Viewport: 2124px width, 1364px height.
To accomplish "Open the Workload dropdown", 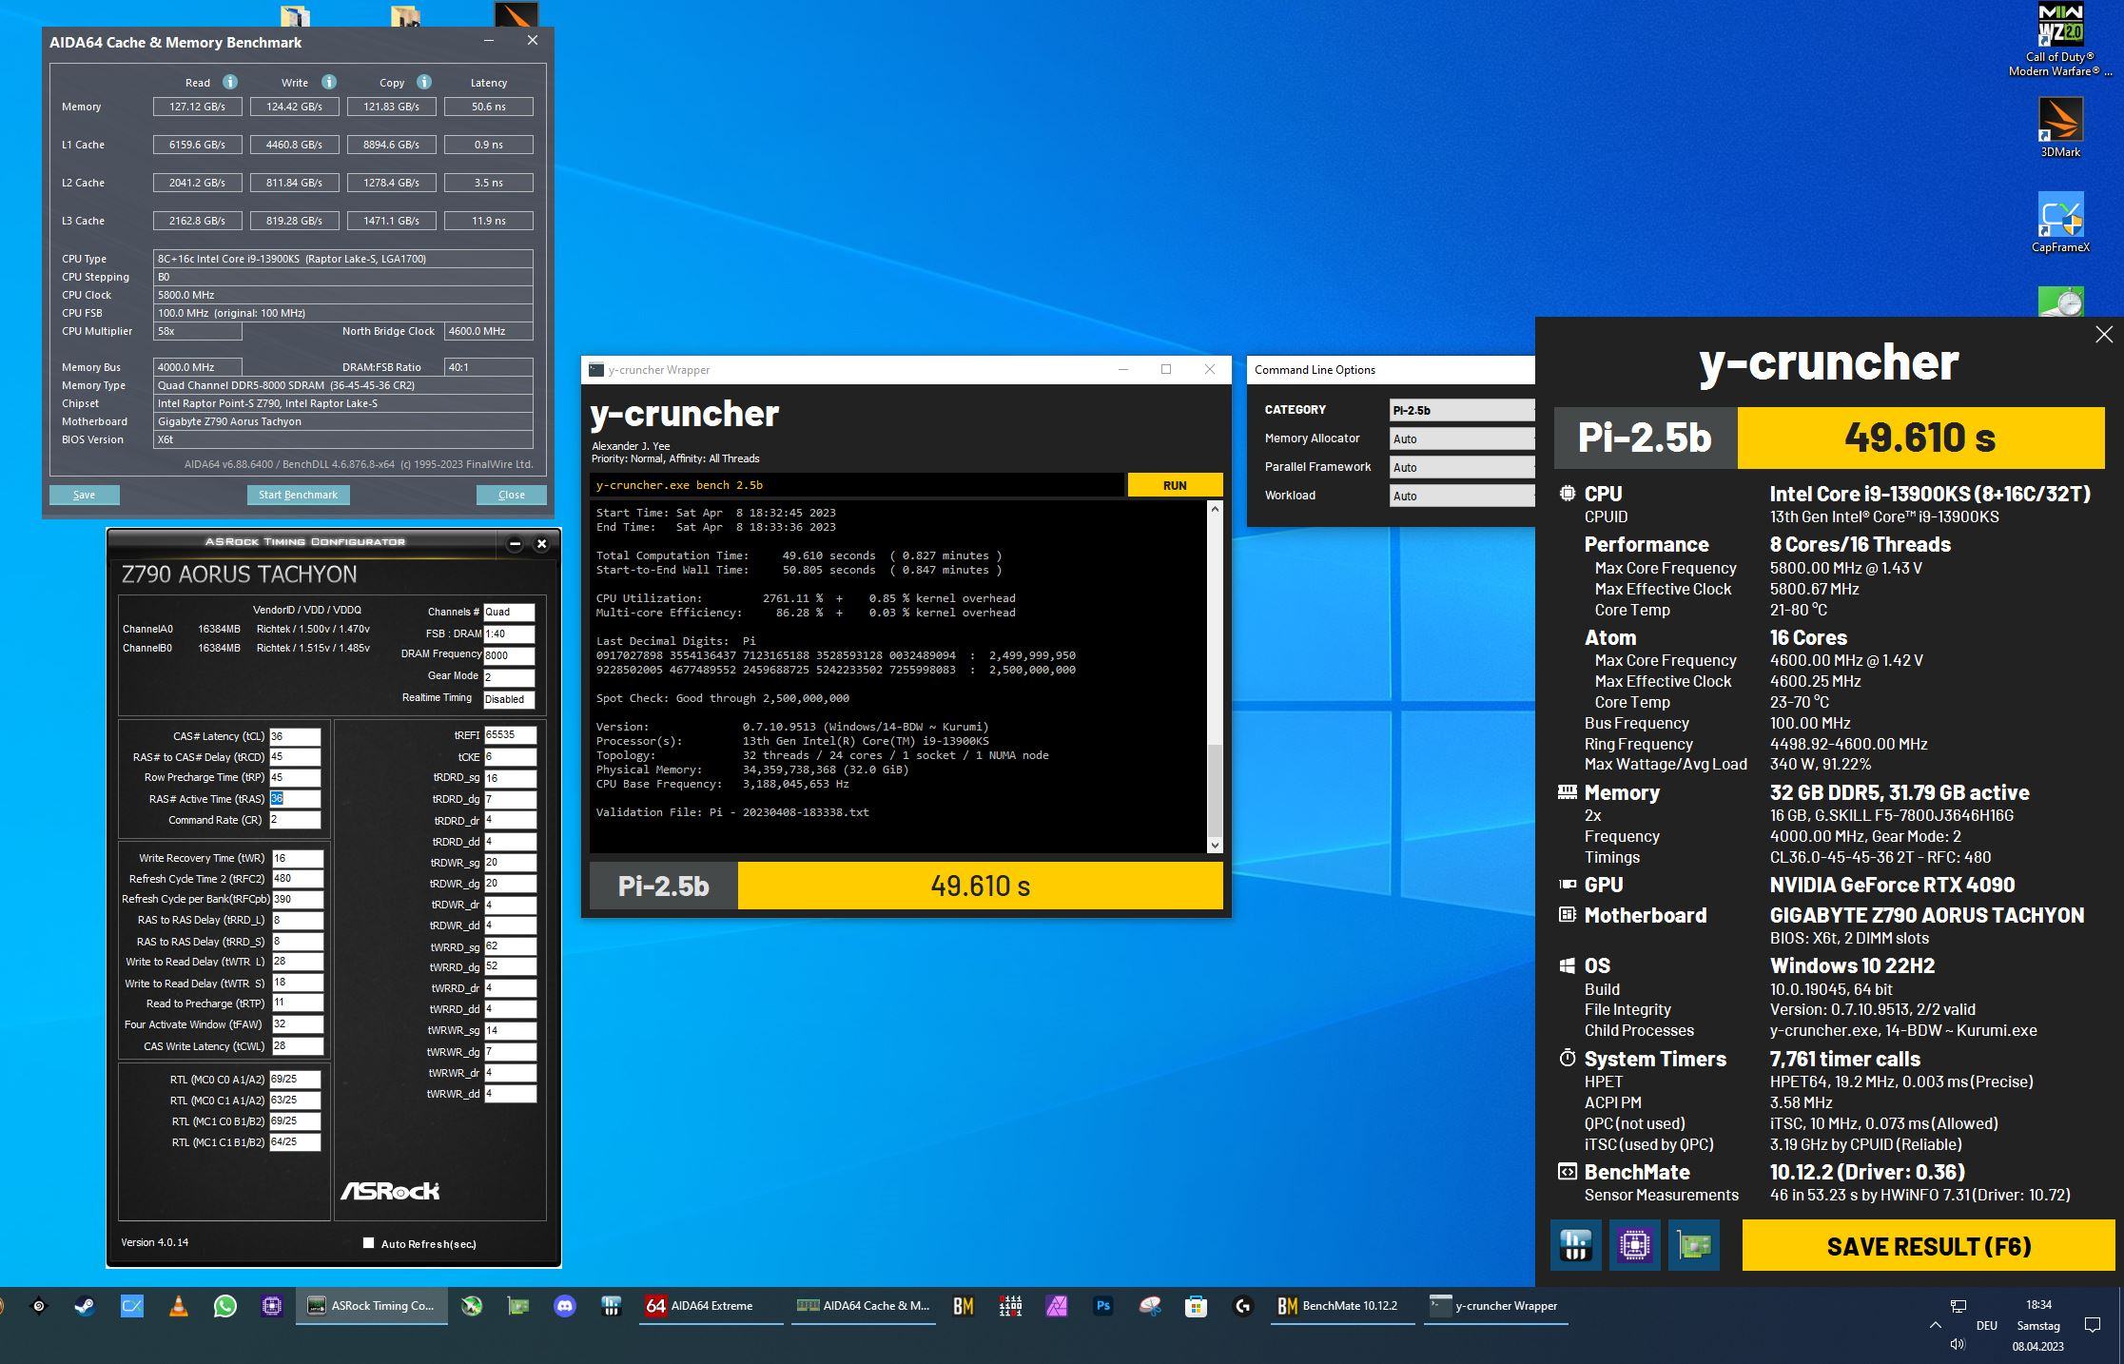I will coord(1461,496).
